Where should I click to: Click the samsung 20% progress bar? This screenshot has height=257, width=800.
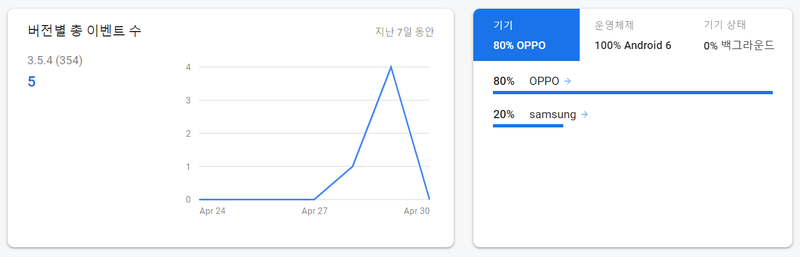tap(527, 126)
